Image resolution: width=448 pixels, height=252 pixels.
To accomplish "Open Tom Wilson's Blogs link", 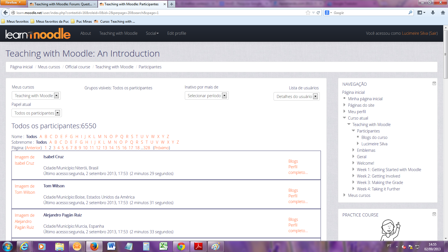I will click(x=293, y=190).
